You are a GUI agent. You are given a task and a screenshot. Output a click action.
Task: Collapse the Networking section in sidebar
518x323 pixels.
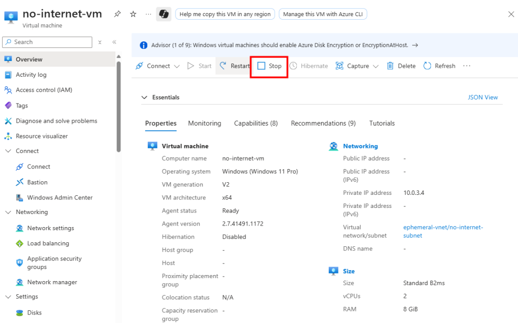[8, 212]
